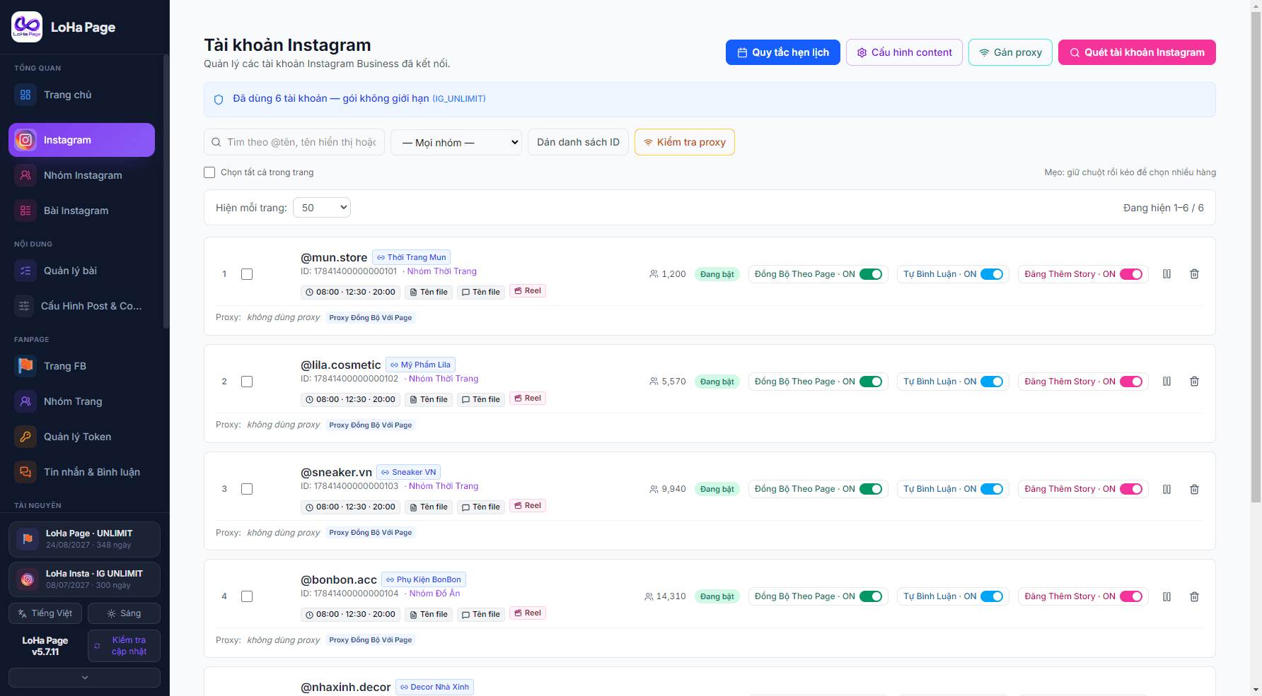Click the 'Kiểm tra proxy' button
The height and width of the screenshot is (696, 1262).
click(x=685, y=142)
